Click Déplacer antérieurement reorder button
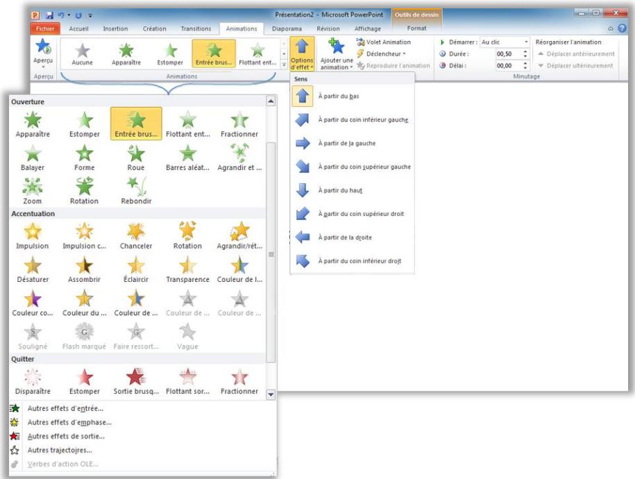 [576, 54]
